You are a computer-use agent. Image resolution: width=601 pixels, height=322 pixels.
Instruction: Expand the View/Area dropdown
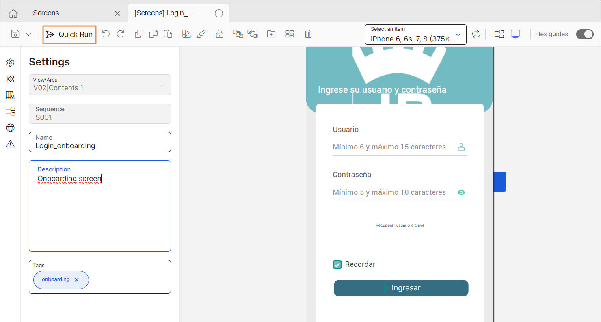pyautogui.click(x=162, y=86)
